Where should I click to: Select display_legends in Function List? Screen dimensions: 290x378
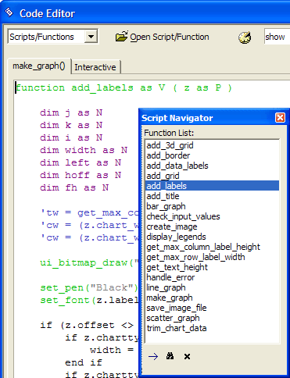pos(212,237)
